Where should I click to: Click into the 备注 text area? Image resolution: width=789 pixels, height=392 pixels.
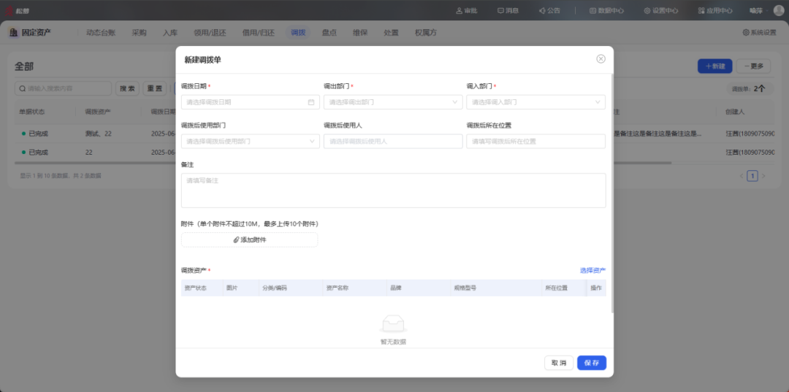coord(393,191)
